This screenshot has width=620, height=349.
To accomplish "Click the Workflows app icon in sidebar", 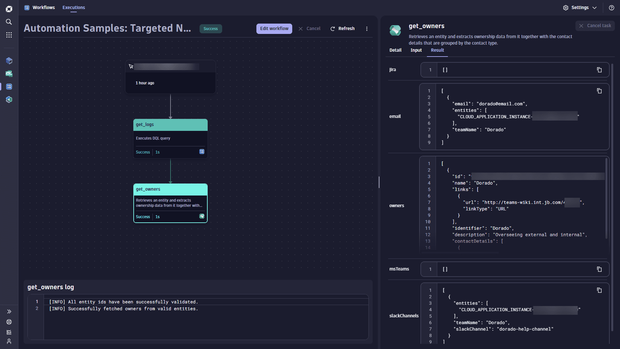I will [9, 87].
